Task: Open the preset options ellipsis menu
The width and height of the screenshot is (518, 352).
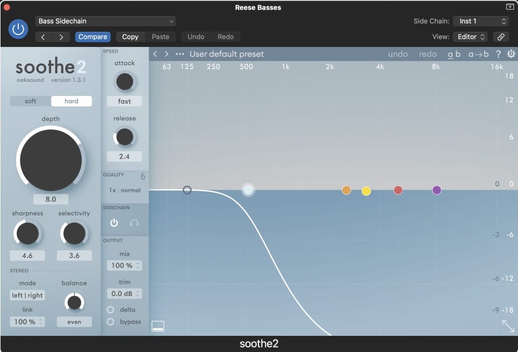Action: (180, 54)
